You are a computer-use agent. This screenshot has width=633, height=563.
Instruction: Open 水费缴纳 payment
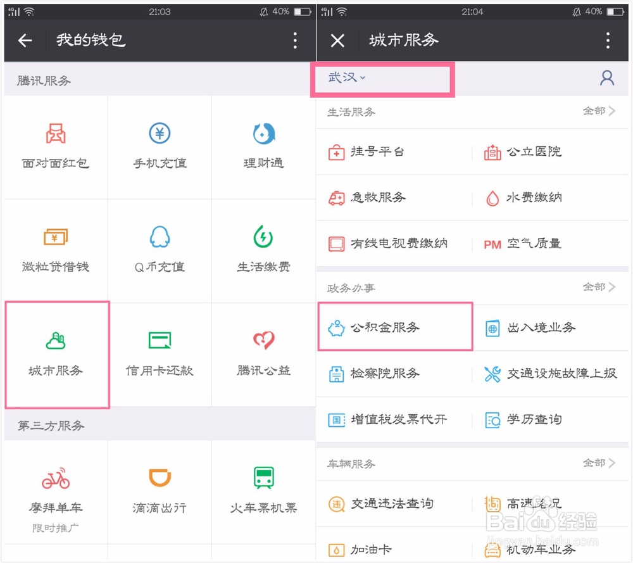pos(550,198)
